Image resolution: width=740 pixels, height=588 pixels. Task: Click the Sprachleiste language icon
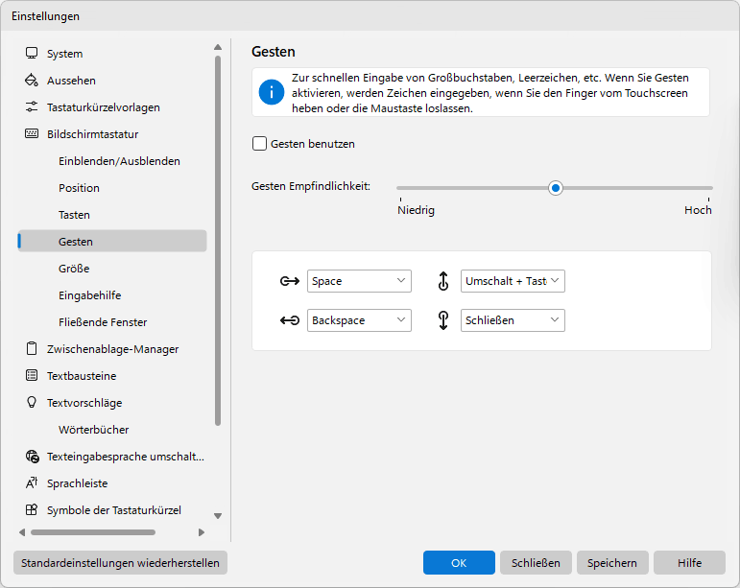click(x=32, y=482)
